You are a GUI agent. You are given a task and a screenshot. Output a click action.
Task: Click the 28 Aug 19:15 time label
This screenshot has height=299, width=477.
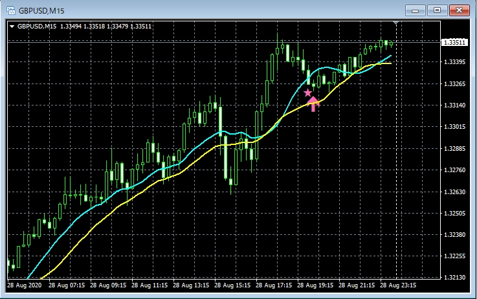tap(316, 285)
